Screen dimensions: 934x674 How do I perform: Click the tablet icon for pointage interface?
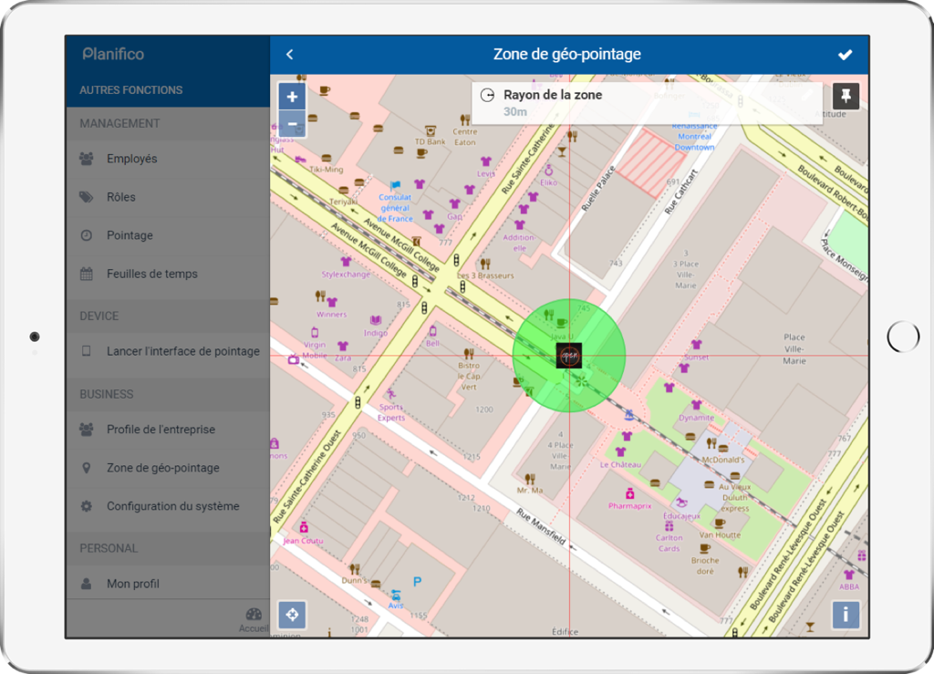click(87, 351)
